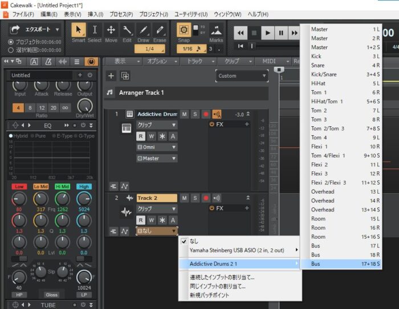Toggle input echo on Track 2

tap(217, 198)
